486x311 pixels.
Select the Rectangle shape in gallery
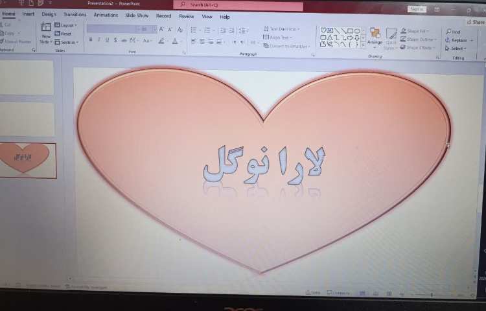click(x=350, y=30)
